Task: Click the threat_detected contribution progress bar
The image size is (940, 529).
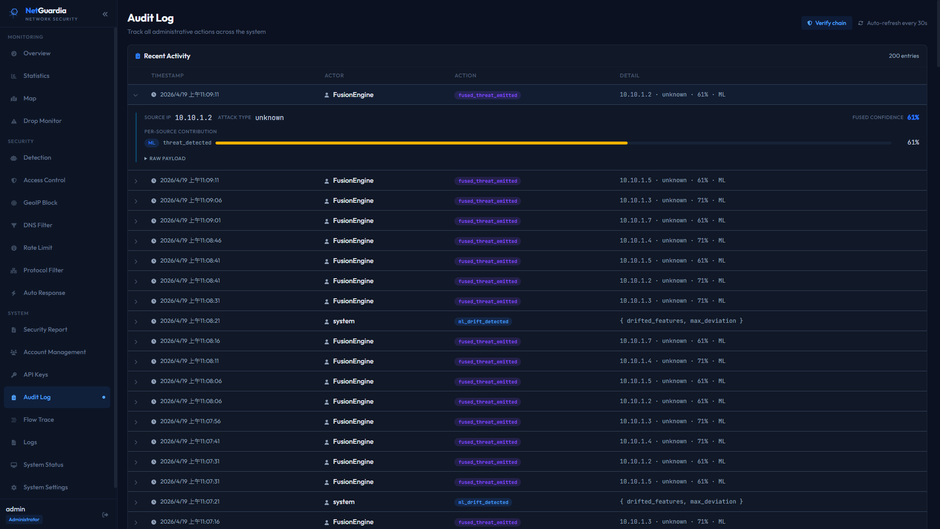Action: (553, 143)
